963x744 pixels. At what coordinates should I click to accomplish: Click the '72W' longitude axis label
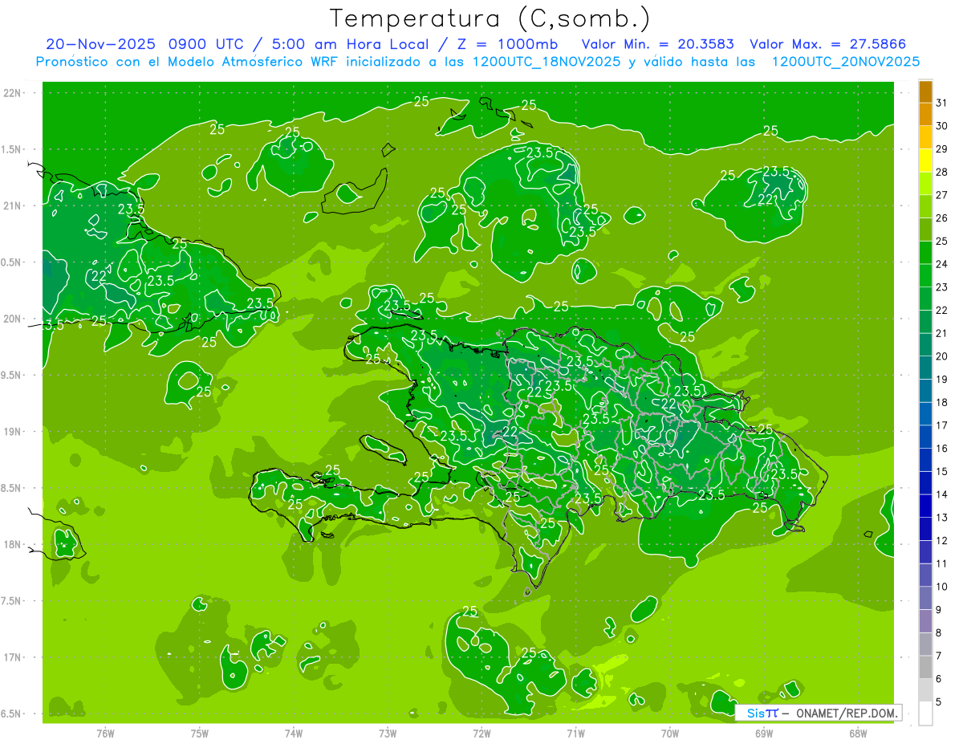pos(482,734)
